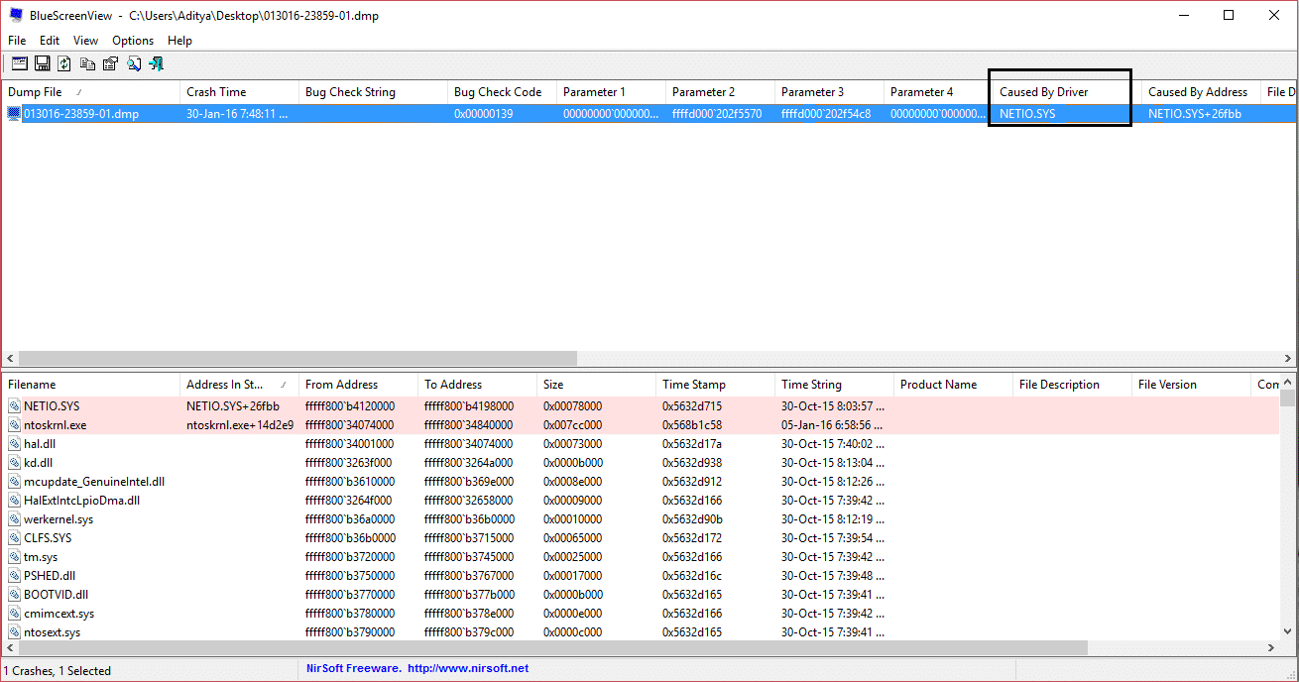Open the Options menu
The width and height of the screenshot is (1299, 682).
(133, 41)
